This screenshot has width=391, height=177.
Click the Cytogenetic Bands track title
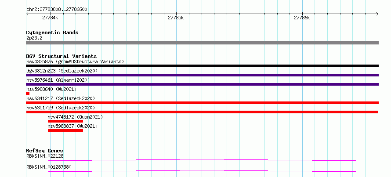coord(52,33)
